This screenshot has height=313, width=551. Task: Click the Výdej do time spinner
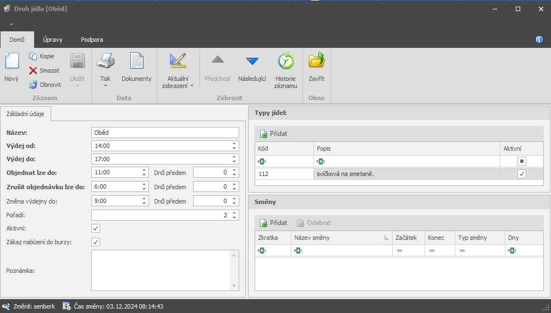(234, 159)
